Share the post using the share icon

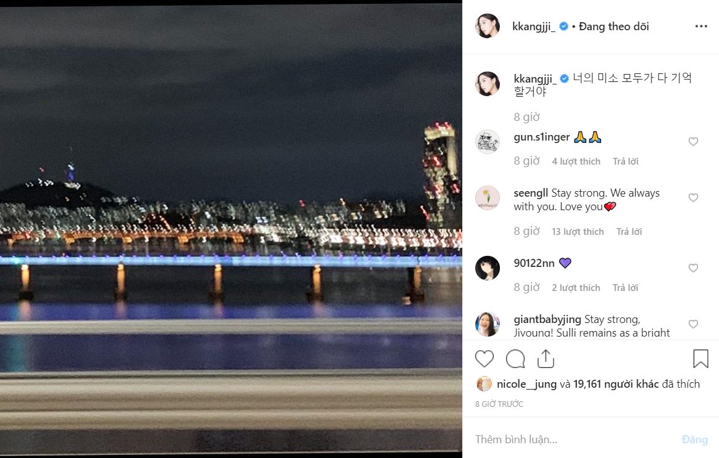(x=546, y=359)
